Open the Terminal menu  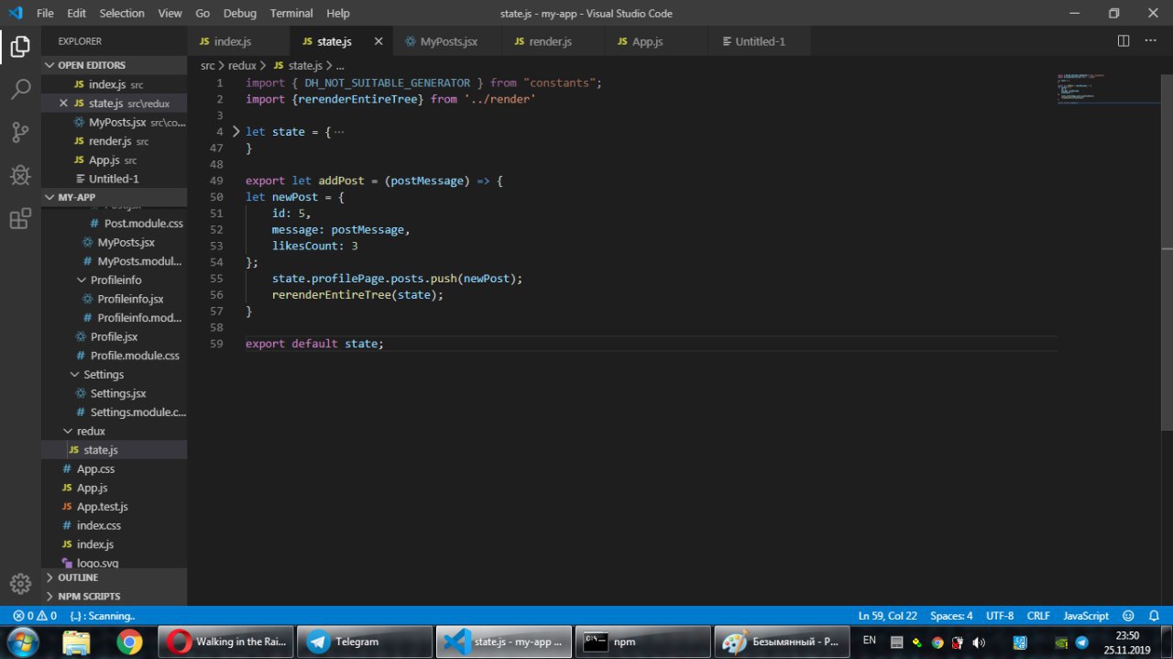[291, 14]
